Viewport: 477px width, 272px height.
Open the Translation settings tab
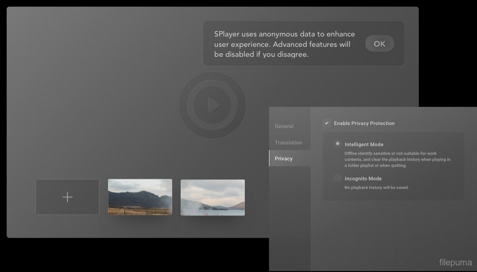point(288,142)
